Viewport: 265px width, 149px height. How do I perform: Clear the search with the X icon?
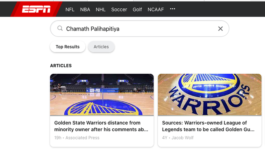point(221,29)
